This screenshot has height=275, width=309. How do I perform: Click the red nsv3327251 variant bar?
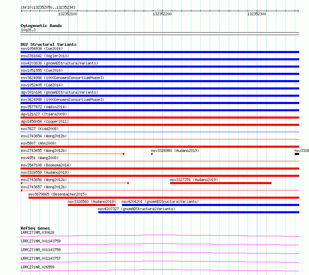221,183
